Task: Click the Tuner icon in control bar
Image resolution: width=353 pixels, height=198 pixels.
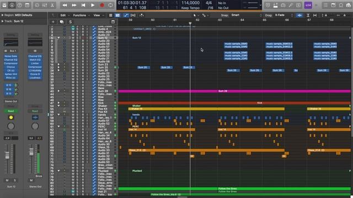Action: 291,5
